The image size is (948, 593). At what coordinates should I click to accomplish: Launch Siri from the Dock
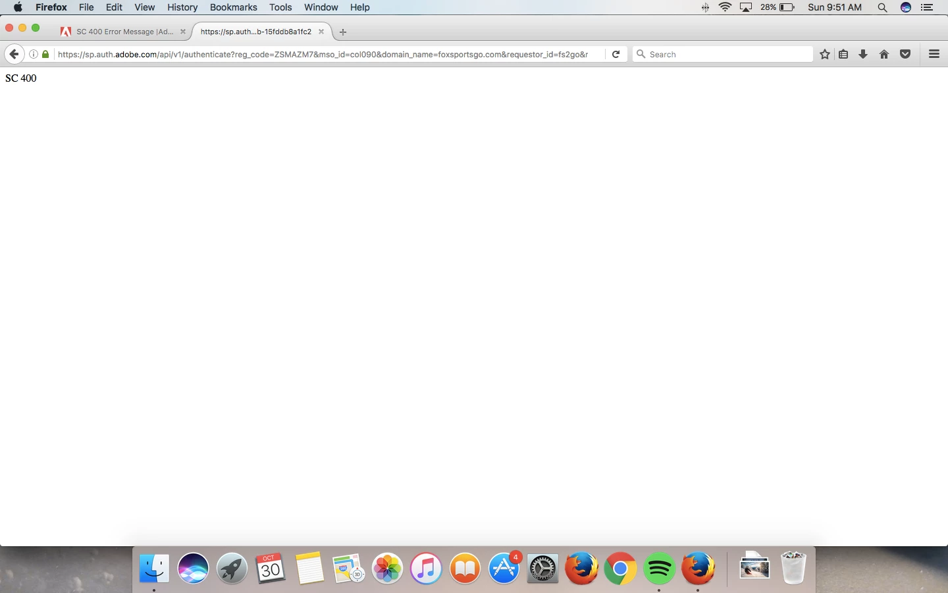[x=193, y=568]
